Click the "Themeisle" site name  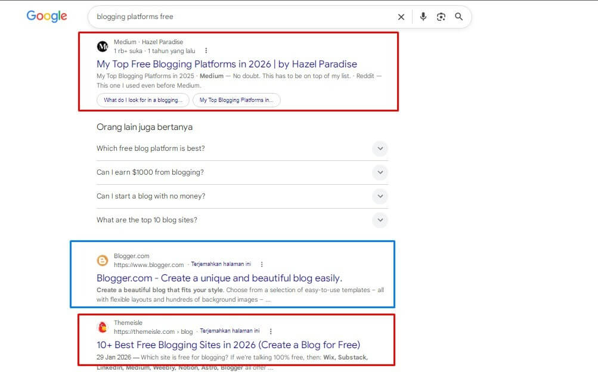tap(128, 323)
